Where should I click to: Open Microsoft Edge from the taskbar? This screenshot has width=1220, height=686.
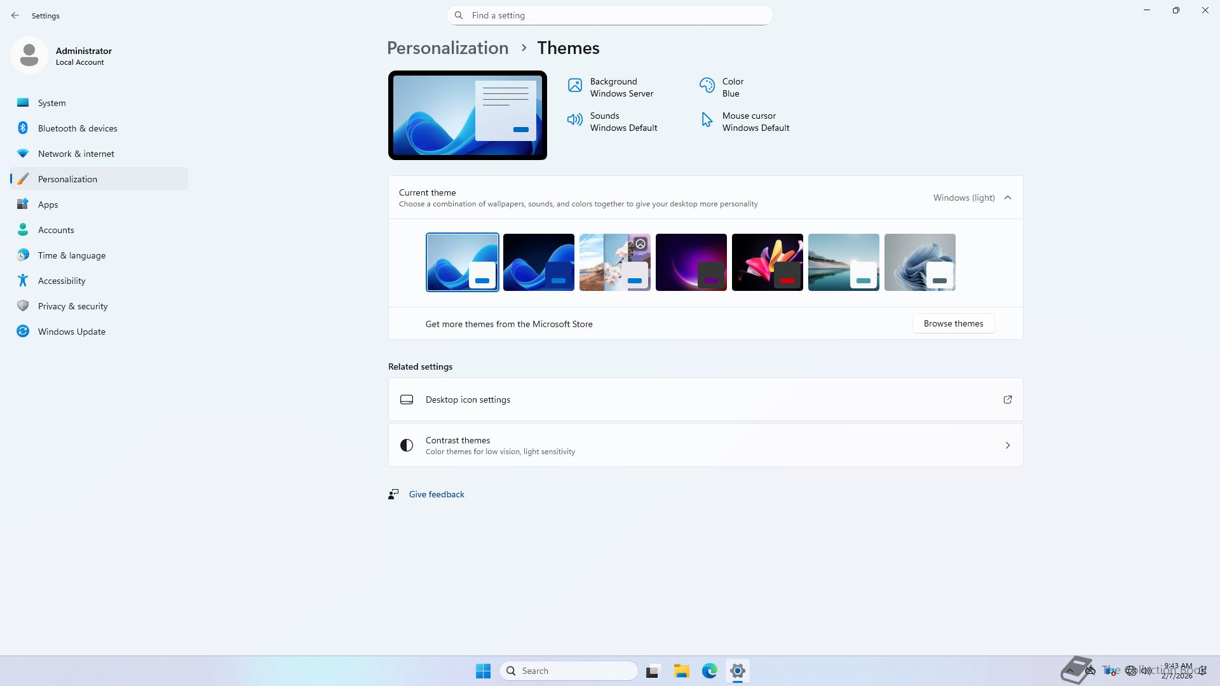click(709, 671)
